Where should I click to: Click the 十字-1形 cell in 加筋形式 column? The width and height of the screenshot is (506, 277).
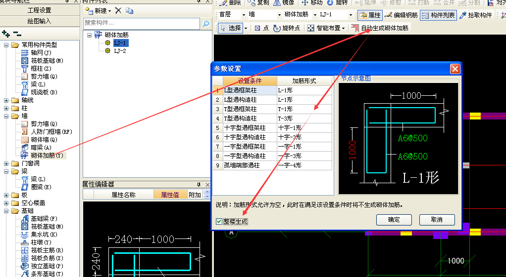(304, 128)
